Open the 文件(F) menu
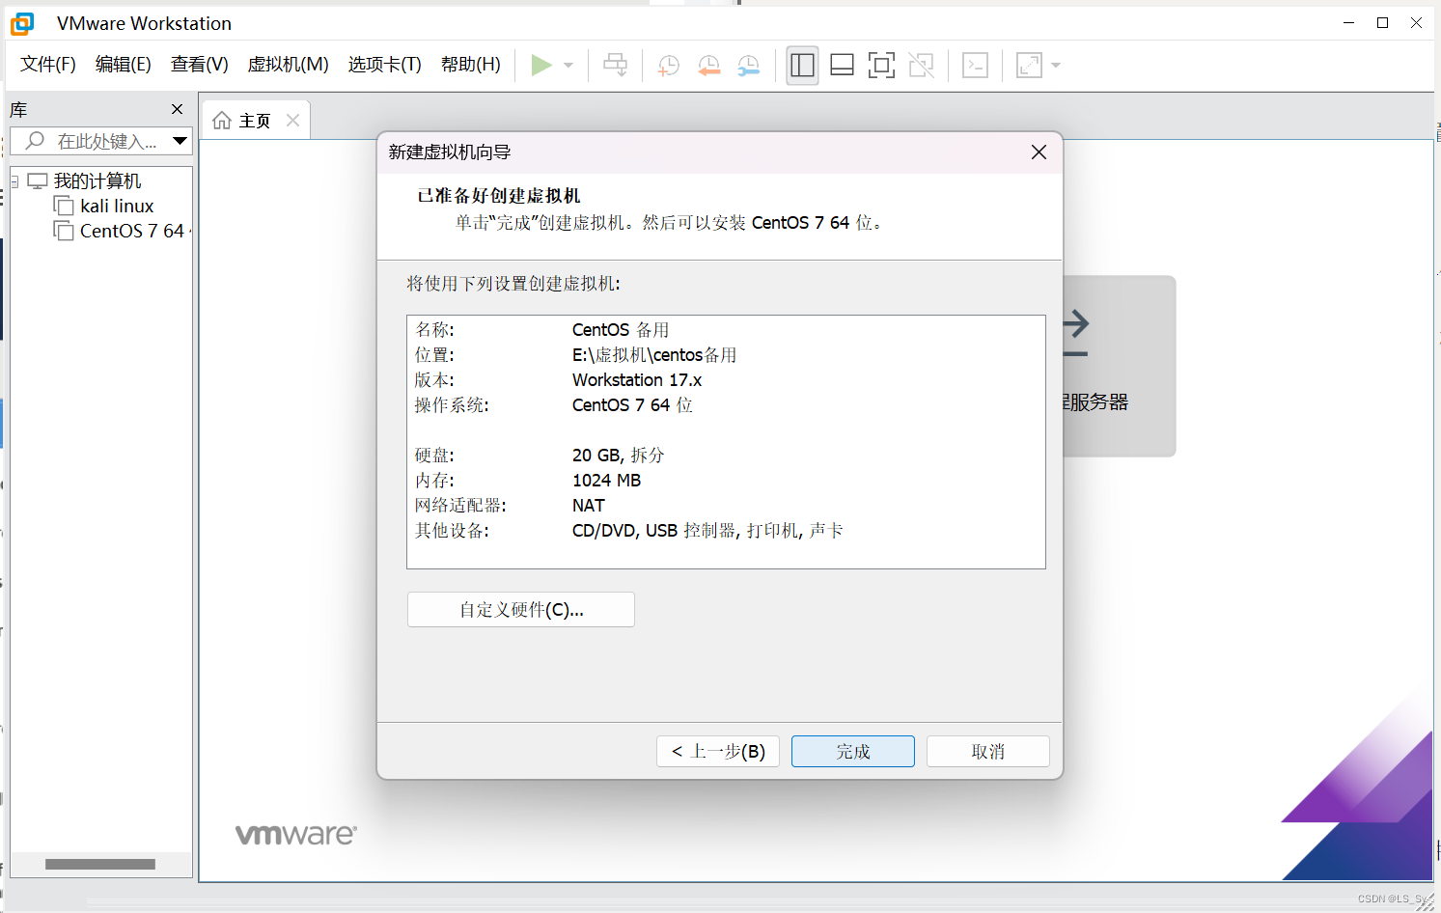This screenshot has width=1441, height=913. pos(48,65)
